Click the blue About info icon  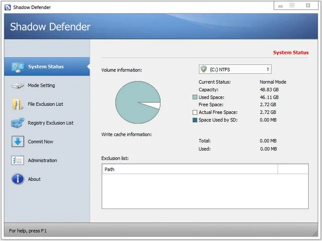(17, 179)
